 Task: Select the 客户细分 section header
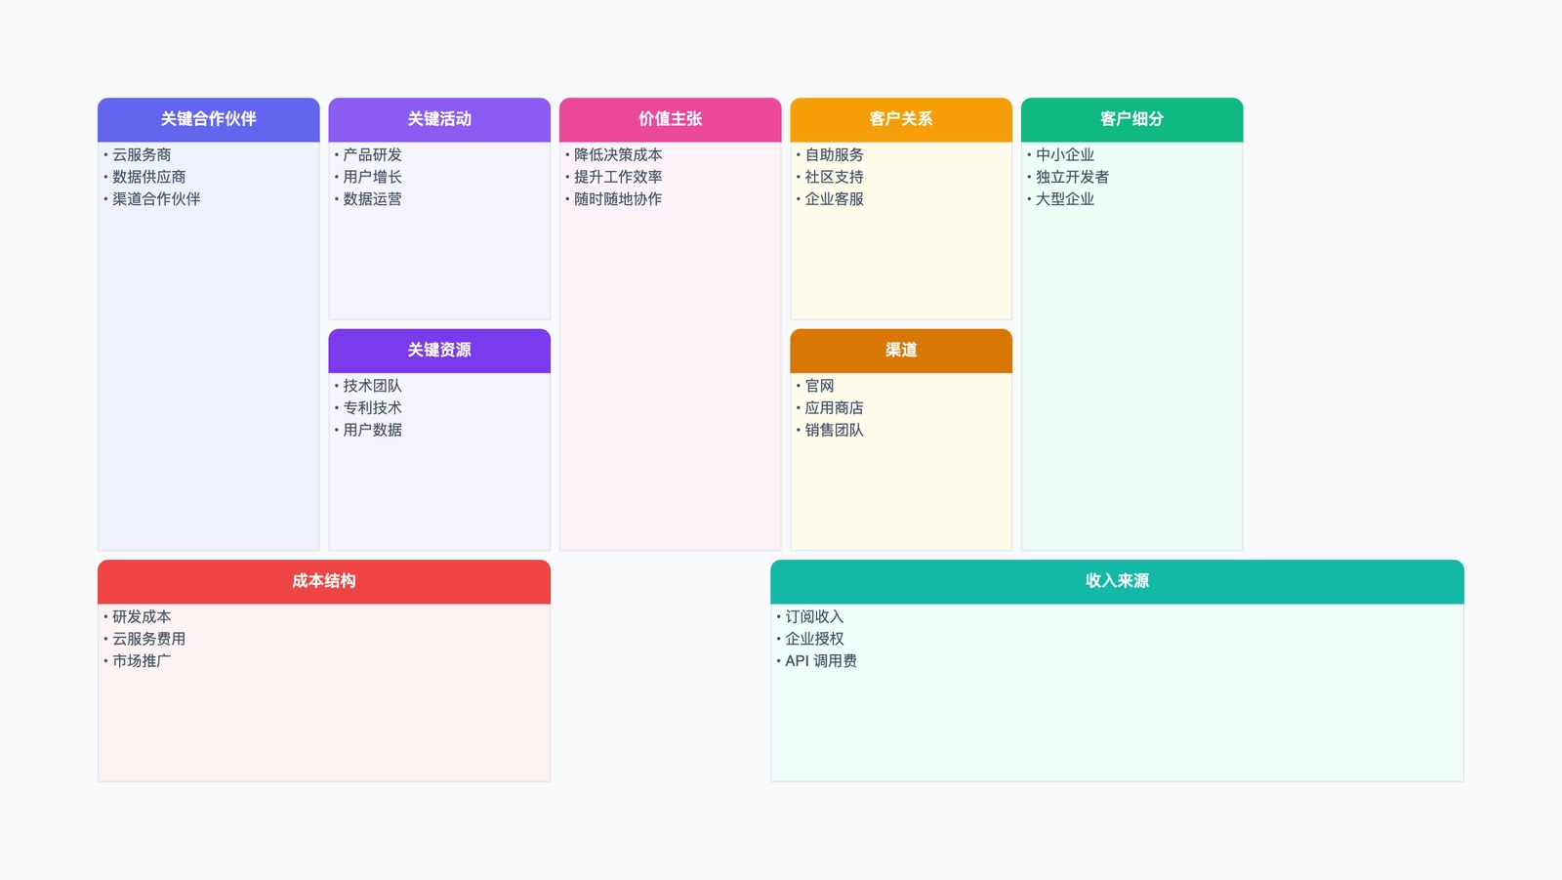1131,119
